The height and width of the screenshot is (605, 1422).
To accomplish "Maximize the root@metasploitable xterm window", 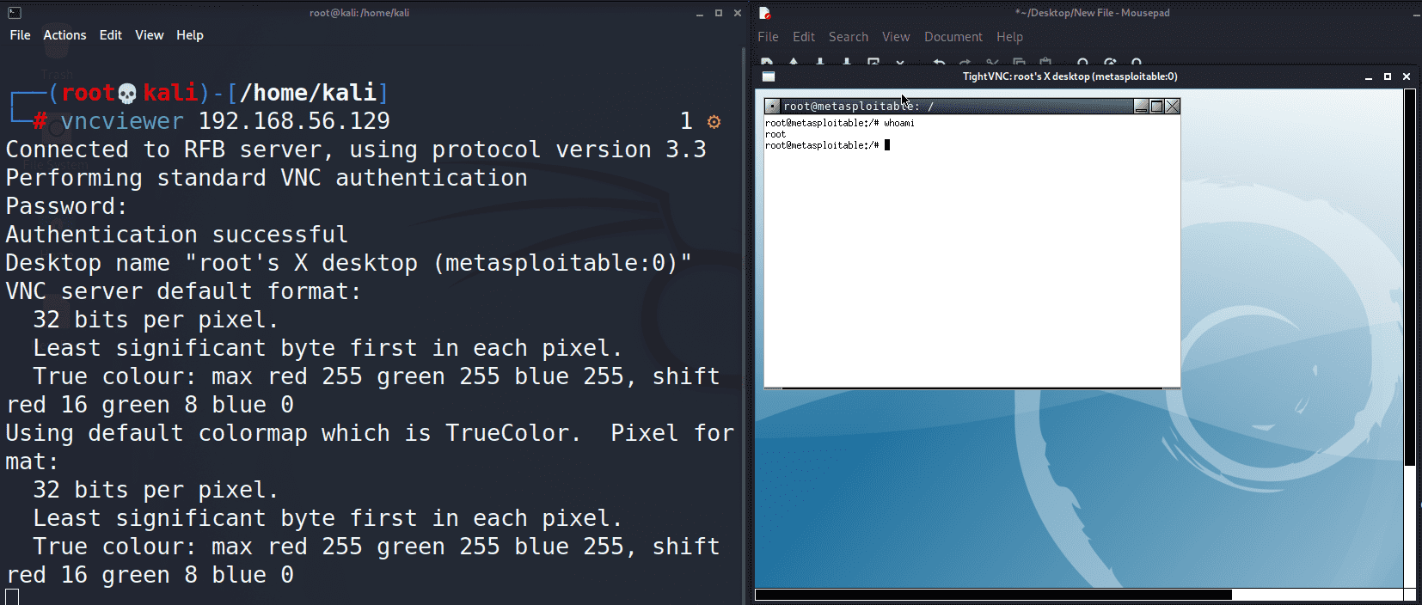I will 1156,107.
